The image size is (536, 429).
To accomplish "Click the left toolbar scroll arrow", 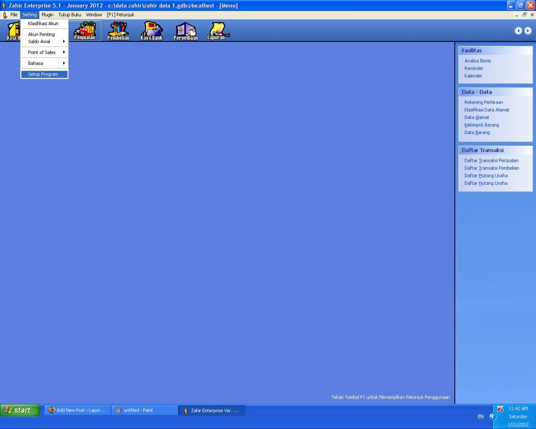I will point(518,31).
